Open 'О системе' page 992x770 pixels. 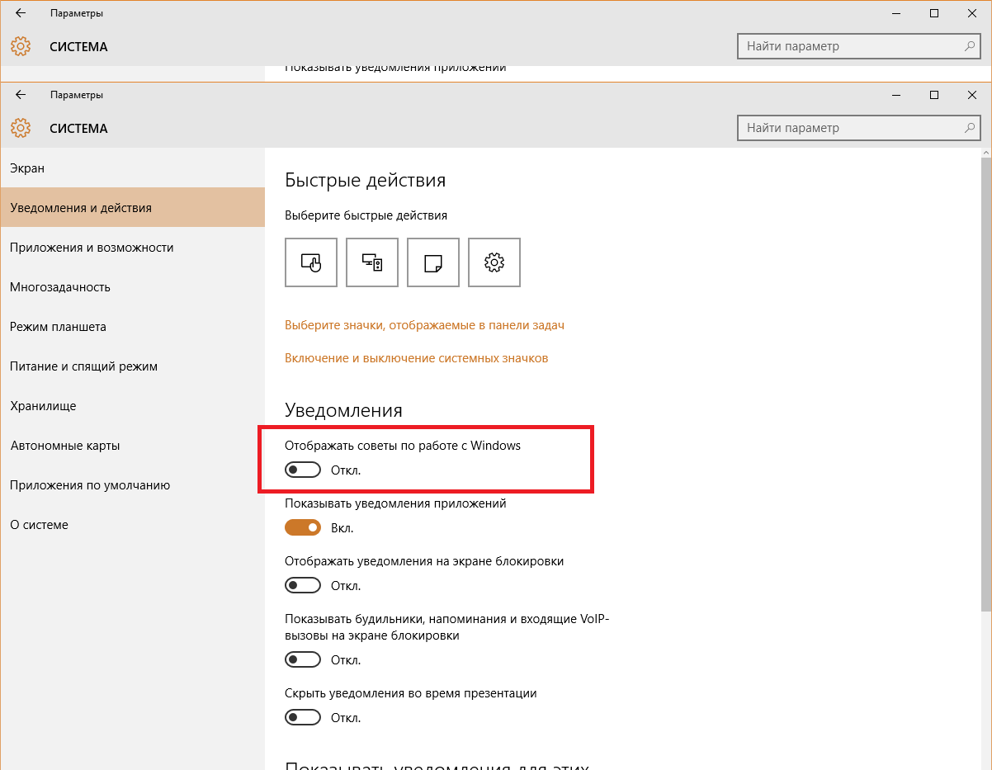click(39, 525)
